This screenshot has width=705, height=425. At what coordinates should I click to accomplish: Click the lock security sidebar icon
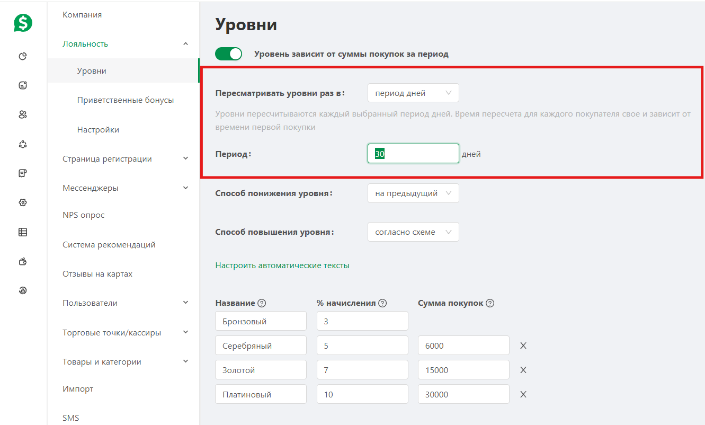coord(23,290)
